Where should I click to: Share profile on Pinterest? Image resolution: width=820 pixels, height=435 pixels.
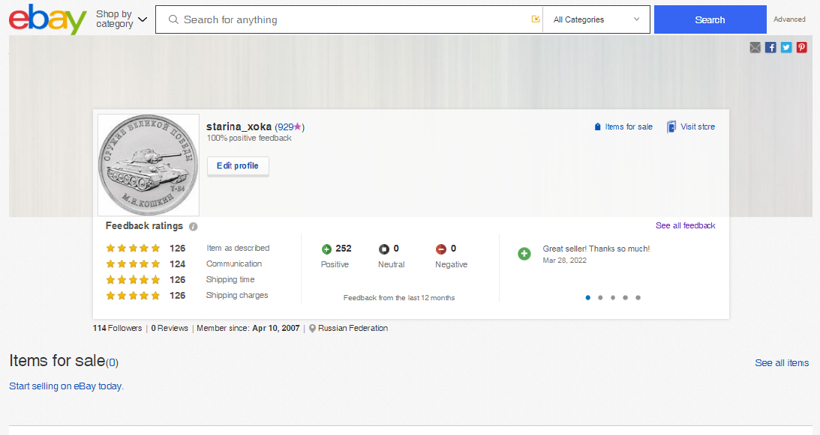tap(802, 47)
